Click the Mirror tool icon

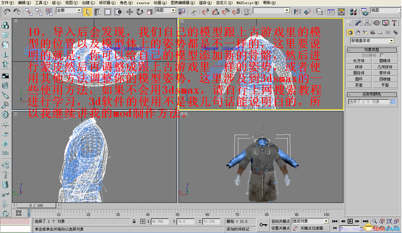[x=297, y=12]
